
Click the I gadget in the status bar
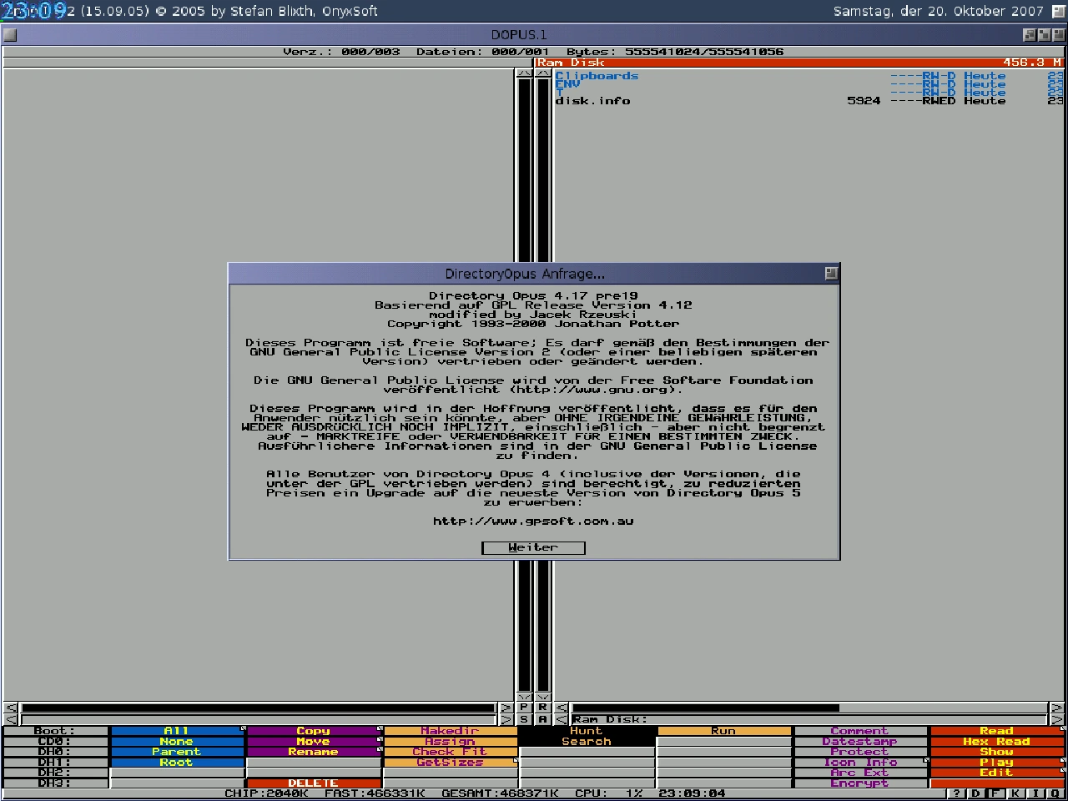(1035, 793)
